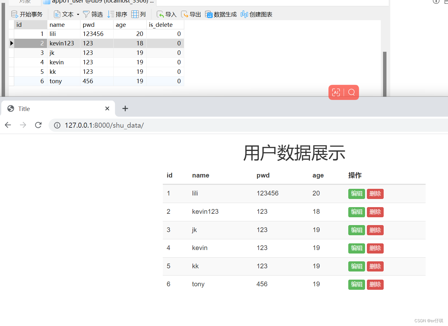Click 删除 (delete) for user kevin

pyautogui.click(x=375, y=248)
